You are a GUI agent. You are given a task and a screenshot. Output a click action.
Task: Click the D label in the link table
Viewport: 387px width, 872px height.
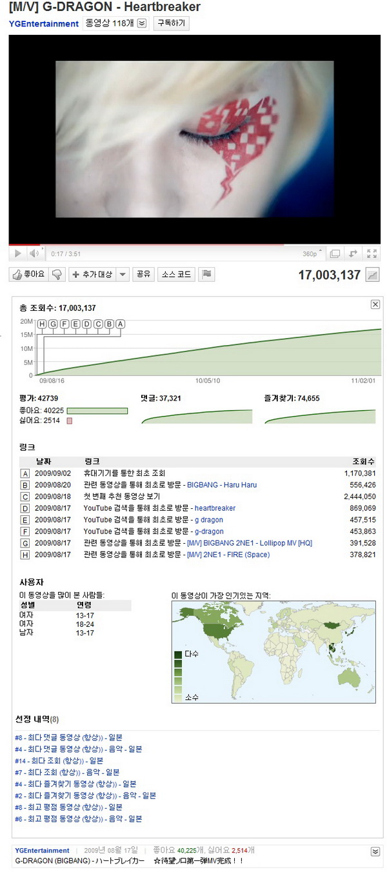(x=25, y=508)
